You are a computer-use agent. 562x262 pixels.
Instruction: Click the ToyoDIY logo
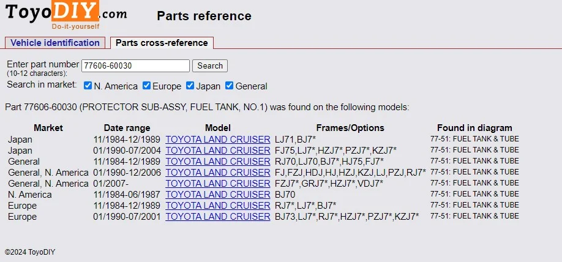coord(66,15)
